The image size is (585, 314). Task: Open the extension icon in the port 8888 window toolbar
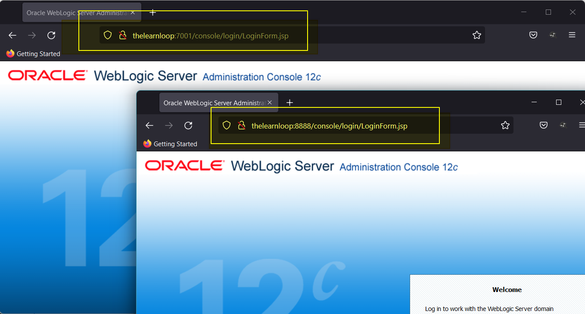pos(563,126)
